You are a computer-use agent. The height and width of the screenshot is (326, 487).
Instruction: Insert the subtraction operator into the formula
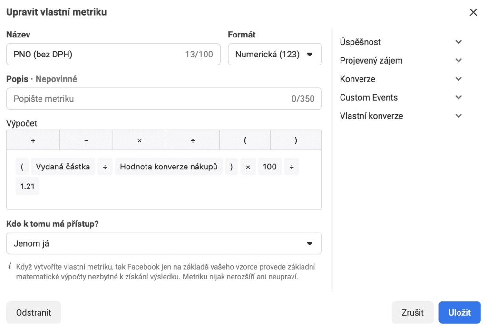pos(86,140)
